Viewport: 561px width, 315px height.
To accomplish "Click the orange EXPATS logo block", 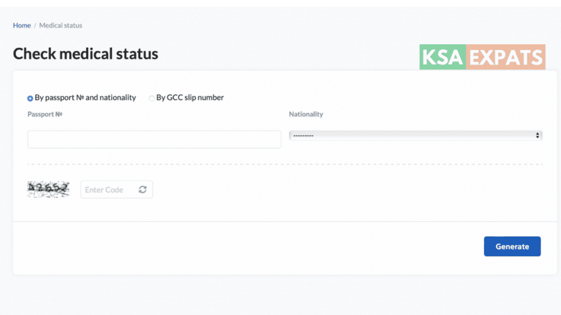I will click(505, 57).
